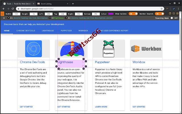Click LEARN MORE under Puppeteer
Image resolution: width=182 pixels, height=114 pixels.
101,107
